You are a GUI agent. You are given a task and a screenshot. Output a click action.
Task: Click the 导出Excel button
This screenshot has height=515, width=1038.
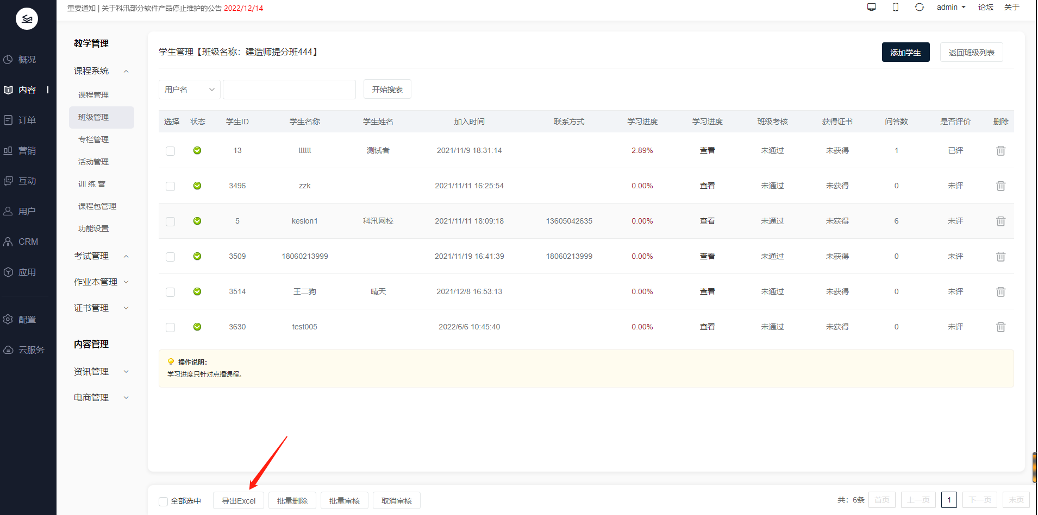(x=239, y=501)
